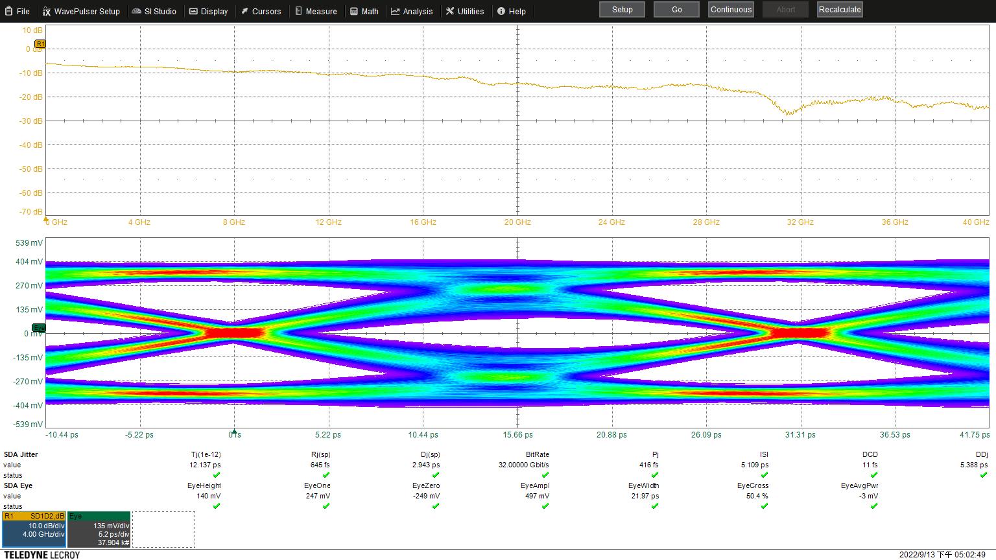Click the Measure ruler icon

298,11
